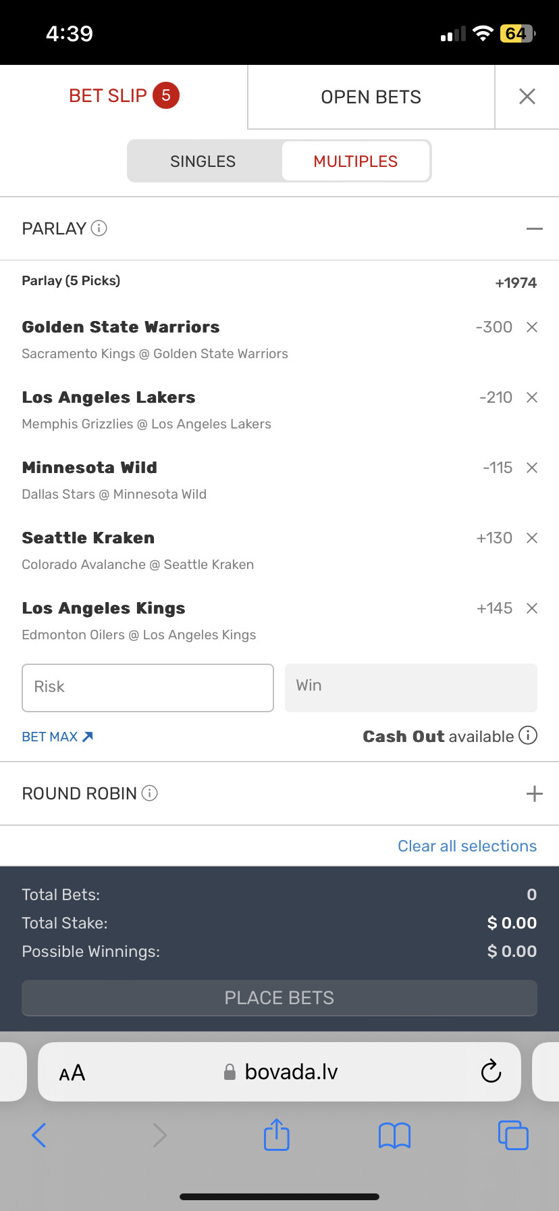Reload the bovada.lv page
The image size is (559, 1211).
point(491,1071)
